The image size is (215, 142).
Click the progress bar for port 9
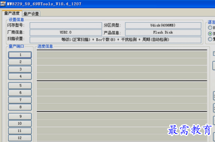[x=122, y=116]
